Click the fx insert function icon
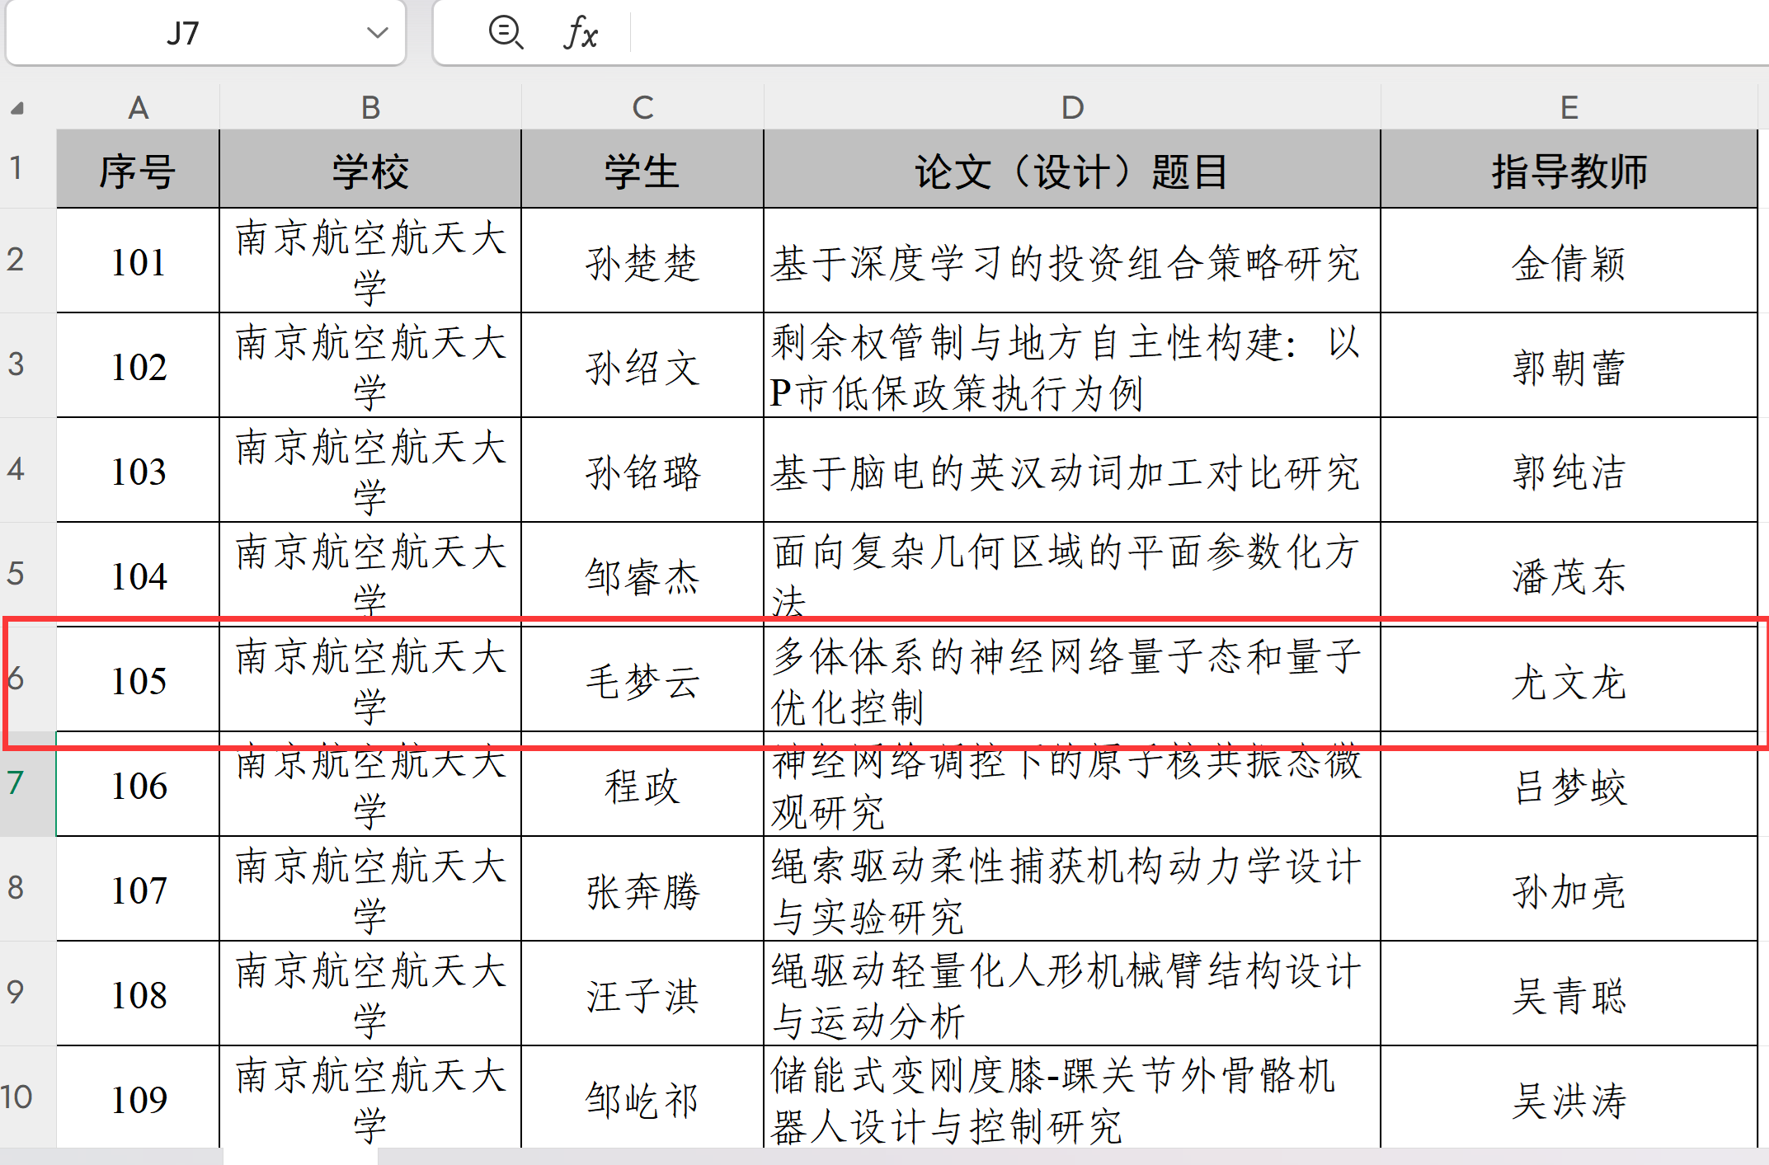The height and width of the screenshot is (1165, 1769). (x=581, y=34)
